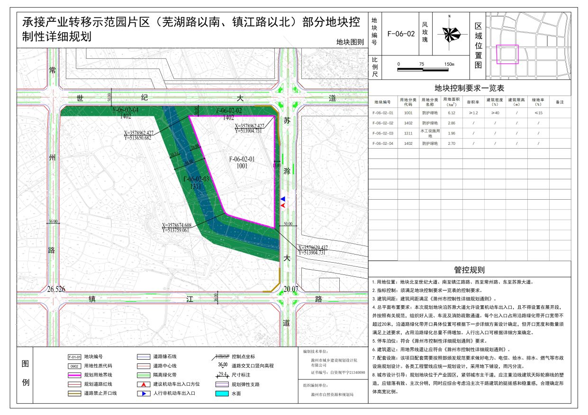
Task: Click the 用地分类名称 column header
Action: click(x=430, y=102)
